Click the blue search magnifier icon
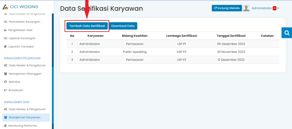292x129 pixels. [287, 33]
